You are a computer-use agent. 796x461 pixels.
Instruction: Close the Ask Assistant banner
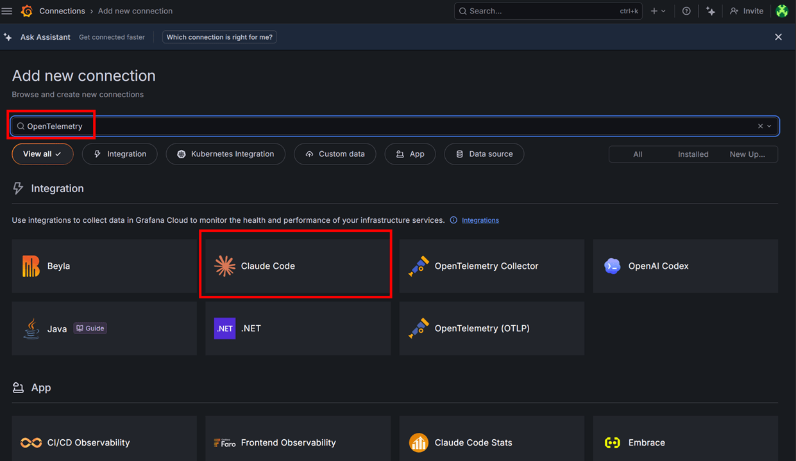pyautogui.click(x=778, y=37)
